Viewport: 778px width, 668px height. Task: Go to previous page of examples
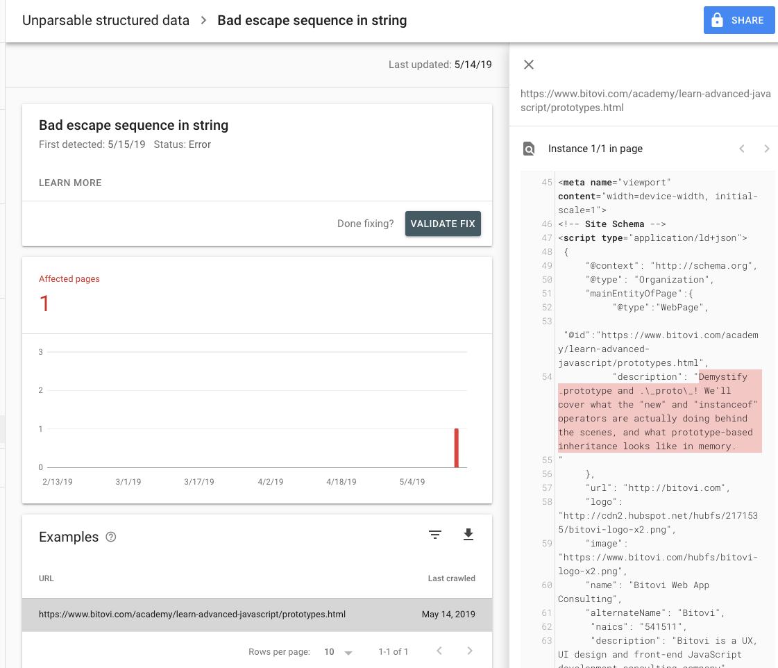pyautogui.click(x=439, y=651)
